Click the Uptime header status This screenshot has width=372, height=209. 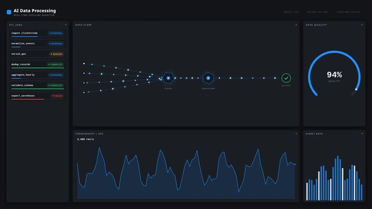(x=317, y=12)
